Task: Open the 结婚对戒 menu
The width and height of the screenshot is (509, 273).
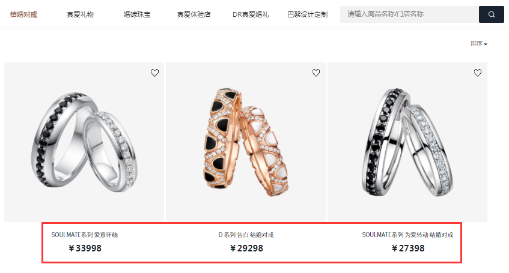Action: pyautogui.click(x=23, y=14)
